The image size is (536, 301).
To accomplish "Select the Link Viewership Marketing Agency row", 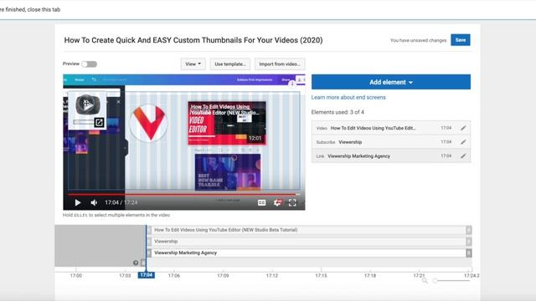I will pyautogui.click(x=391, y=156).
